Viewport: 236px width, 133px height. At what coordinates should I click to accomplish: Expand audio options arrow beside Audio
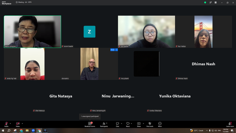10,123
